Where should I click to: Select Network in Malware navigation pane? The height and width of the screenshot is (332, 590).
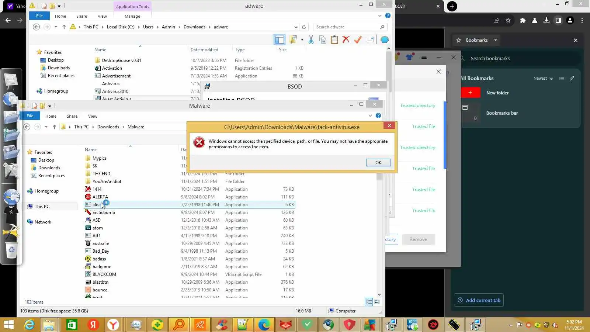43,222
